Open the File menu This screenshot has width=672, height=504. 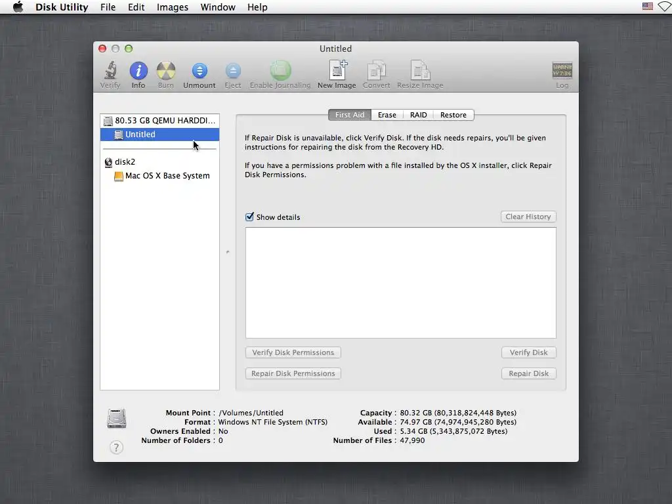(x=108, y=7)
